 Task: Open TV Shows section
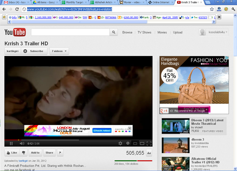coord(144,32)
